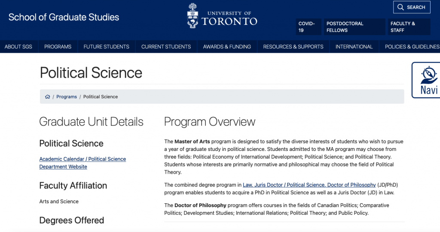Open the Faculty & Staff link

403,27
